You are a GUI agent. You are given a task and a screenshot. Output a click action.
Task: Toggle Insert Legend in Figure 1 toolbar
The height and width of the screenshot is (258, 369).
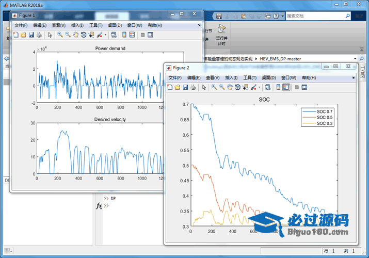tap(132, 35)
